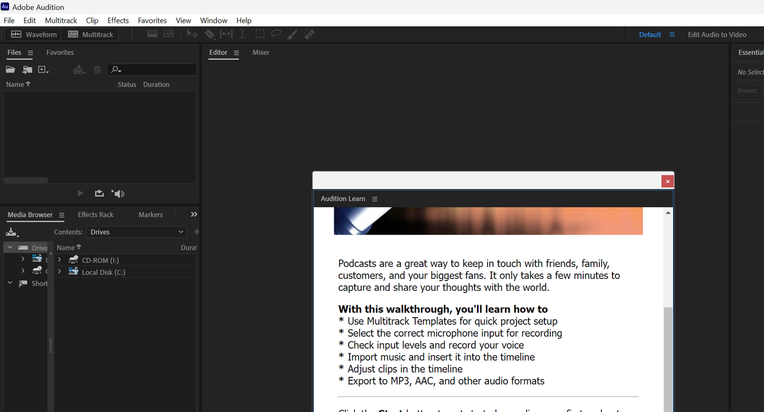
Task: Open the Clip menu
Action: [92, 20]
